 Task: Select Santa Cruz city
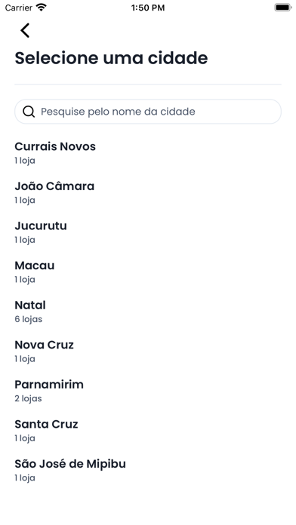148,431
